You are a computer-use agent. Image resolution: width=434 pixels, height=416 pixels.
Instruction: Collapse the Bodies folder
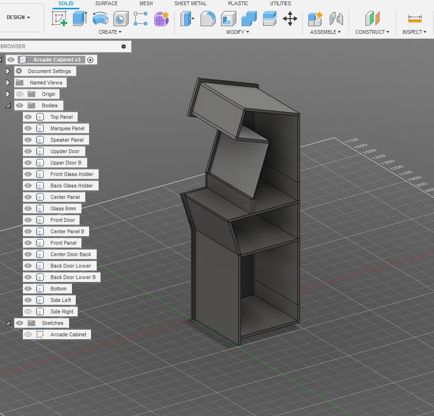tap(8, 105)
